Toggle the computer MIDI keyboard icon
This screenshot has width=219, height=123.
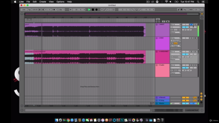181,10
